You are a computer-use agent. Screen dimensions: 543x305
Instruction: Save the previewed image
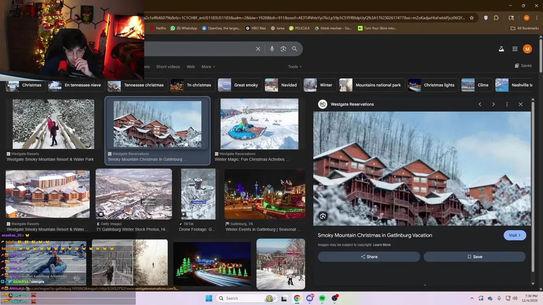475,257
